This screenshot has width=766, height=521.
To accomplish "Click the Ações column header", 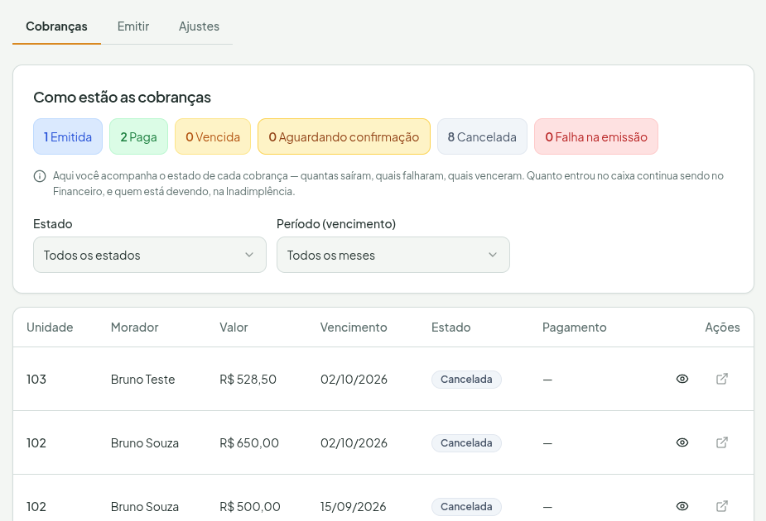I will tap(722, 327).
